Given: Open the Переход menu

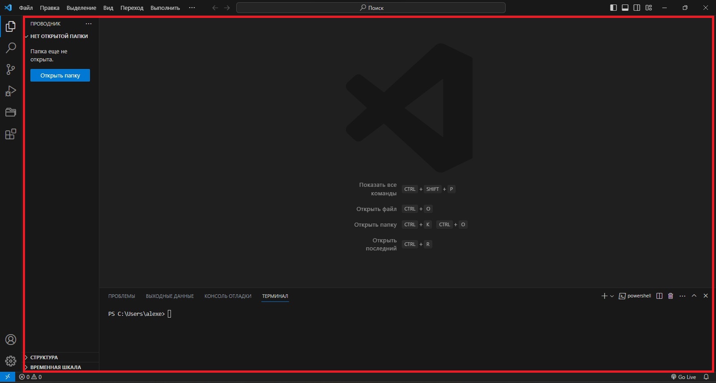Looking at the screenshot, I should [132, 8].
